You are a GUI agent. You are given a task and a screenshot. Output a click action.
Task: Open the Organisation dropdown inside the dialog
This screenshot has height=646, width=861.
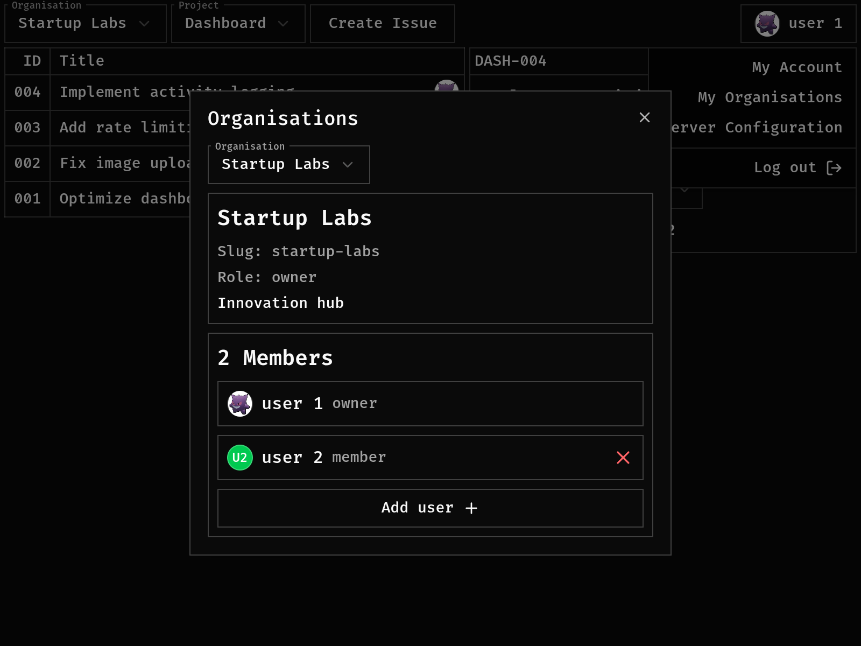pyautogui.click(x=288, y=165)
